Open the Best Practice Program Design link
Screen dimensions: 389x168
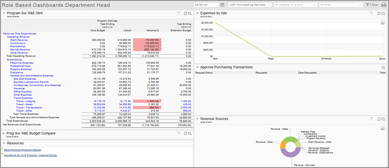22,150
